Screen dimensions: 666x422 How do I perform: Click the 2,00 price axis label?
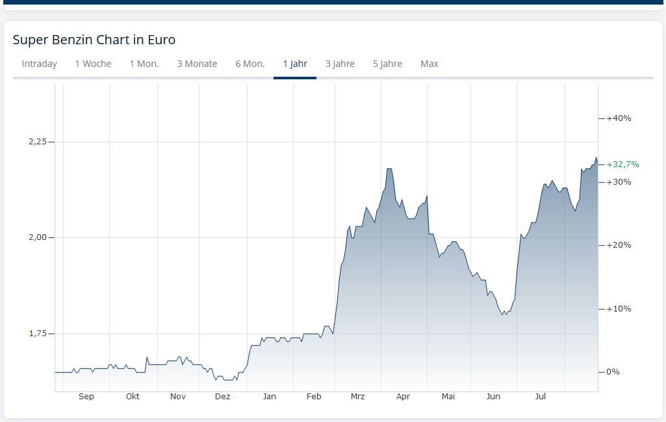38,237
